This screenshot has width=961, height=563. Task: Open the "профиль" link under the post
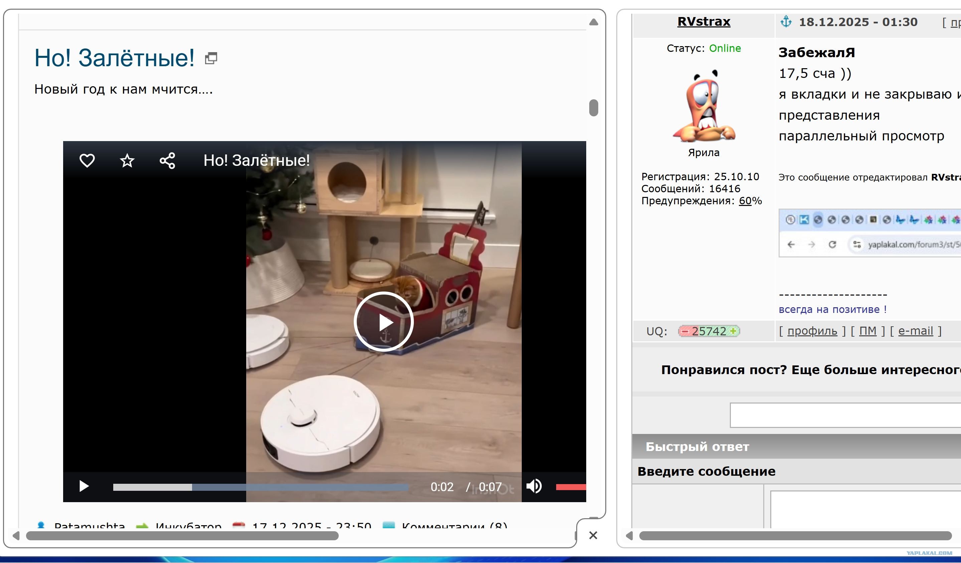pyautogui.click(x=812, y=331)
